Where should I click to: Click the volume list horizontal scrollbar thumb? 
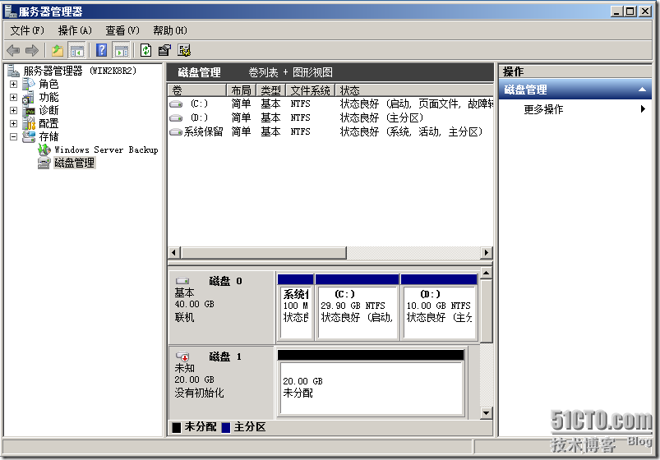point(264,252)
